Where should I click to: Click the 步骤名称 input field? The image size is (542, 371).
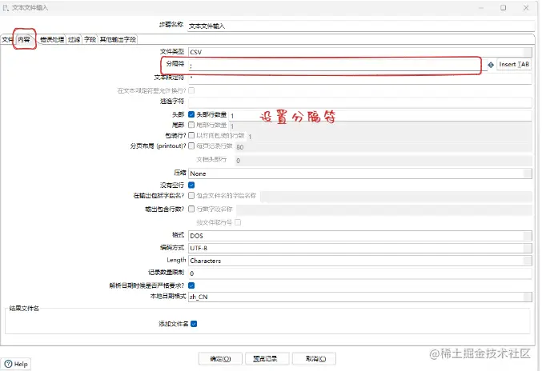click(x=361, y=26)
